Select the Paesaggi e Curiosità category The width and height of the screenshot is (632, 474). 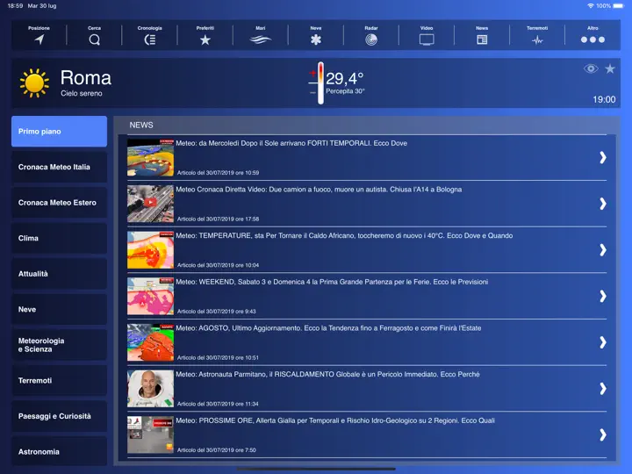pyautogui.click(x=60, y=416)
